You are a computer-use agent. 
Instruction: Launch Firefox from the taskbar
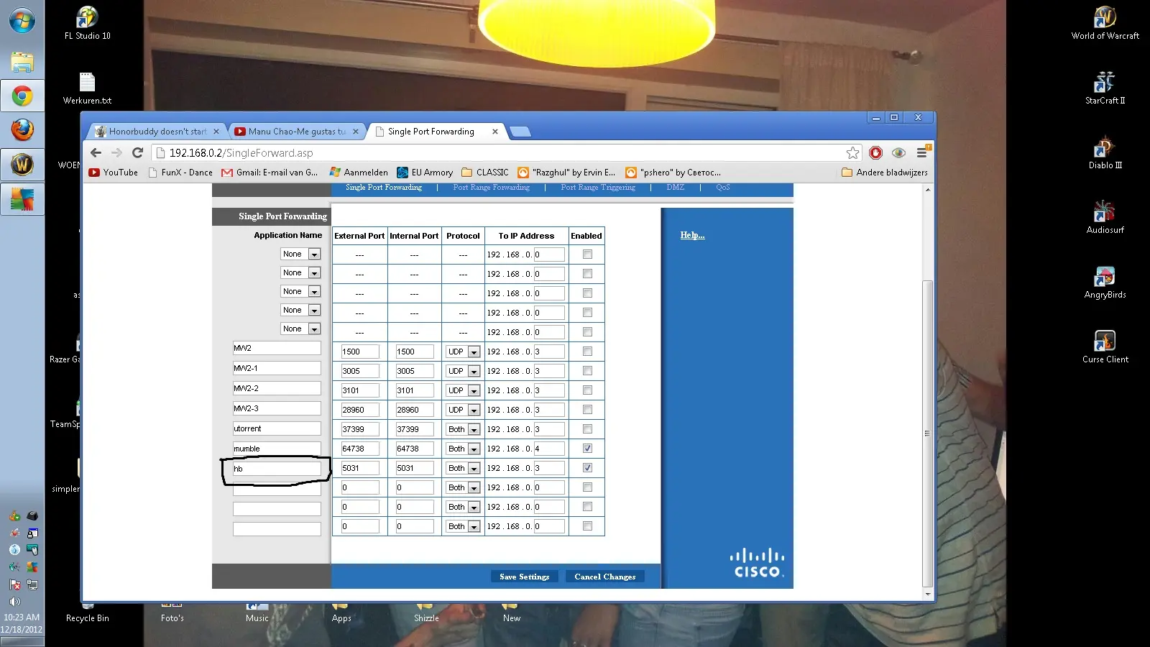click(x=22, y=130)
